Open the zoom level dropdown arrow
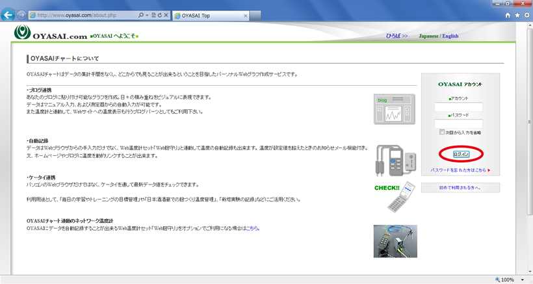Screen dimensions: 533x284 point(523,280)
